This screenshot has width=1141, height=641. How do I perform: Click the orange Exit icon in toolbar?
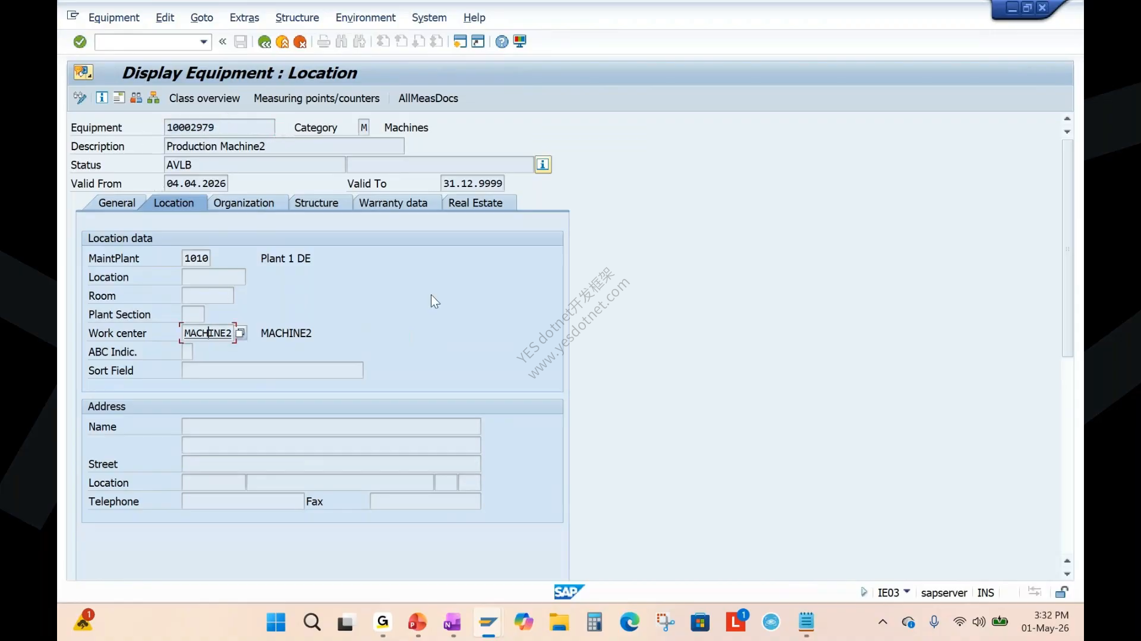pos(282,42)
